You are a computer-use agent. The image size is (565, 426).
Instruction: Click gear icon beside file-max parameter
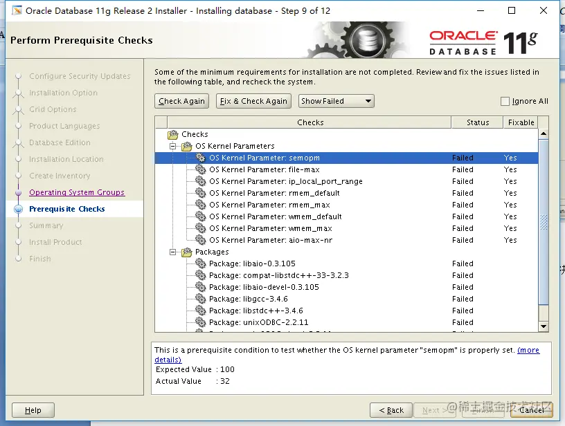200,169
